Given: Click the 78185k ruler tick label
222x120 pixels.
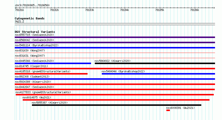Looking at the screenshot, I should coord(160,10).
